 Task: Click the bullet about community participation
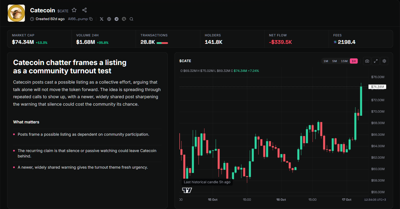click(x=83, y=134)
